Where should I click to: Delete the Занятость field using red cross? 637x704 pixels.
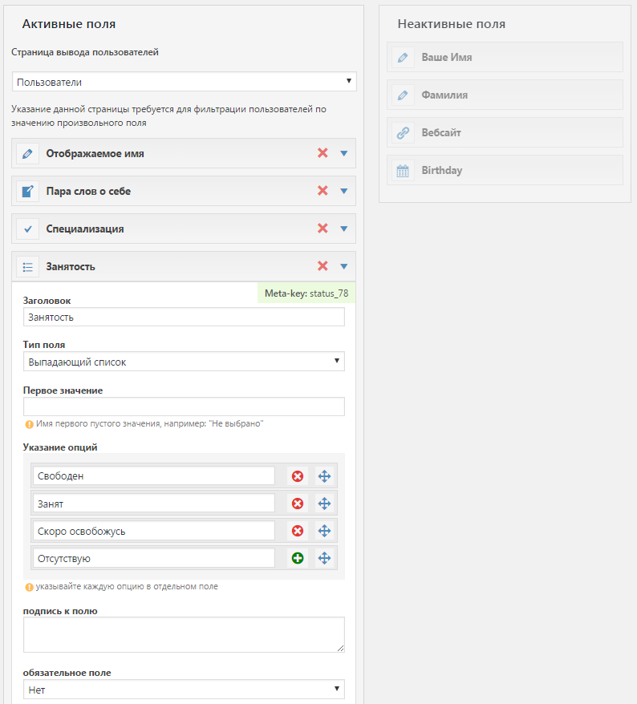[323, 266]
